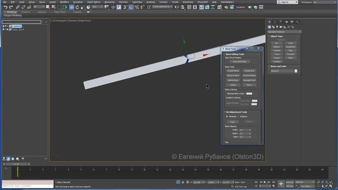338x190 pixels.
Task: Select the Select and Link tool
Action: 17,7
